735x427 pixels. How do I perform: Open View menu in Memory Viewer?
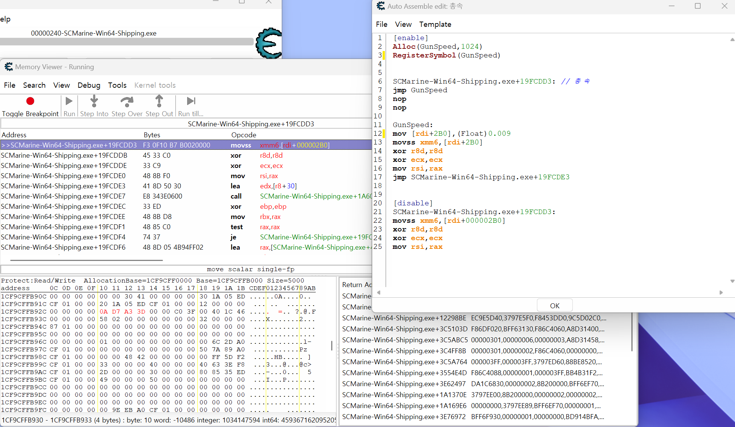tap(62, 85)
